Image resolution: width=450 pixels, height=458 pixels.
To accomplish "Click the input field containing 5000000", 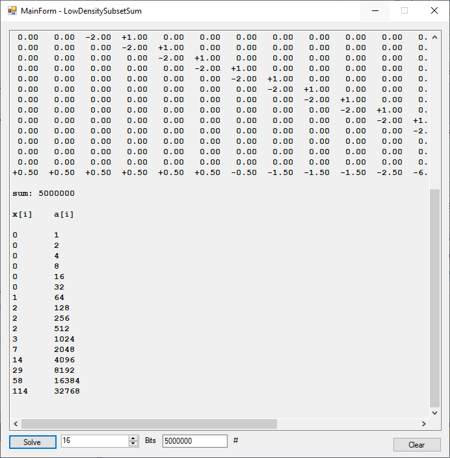I will coord(194,441).
